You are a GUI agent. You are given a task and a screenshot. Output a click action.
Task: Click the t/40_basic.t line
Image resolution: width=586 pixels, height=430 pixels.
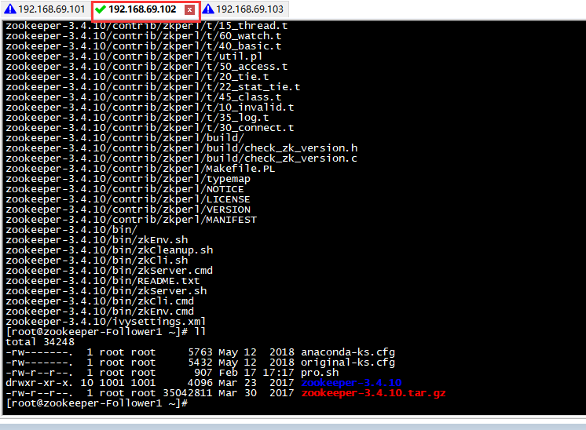144,46
